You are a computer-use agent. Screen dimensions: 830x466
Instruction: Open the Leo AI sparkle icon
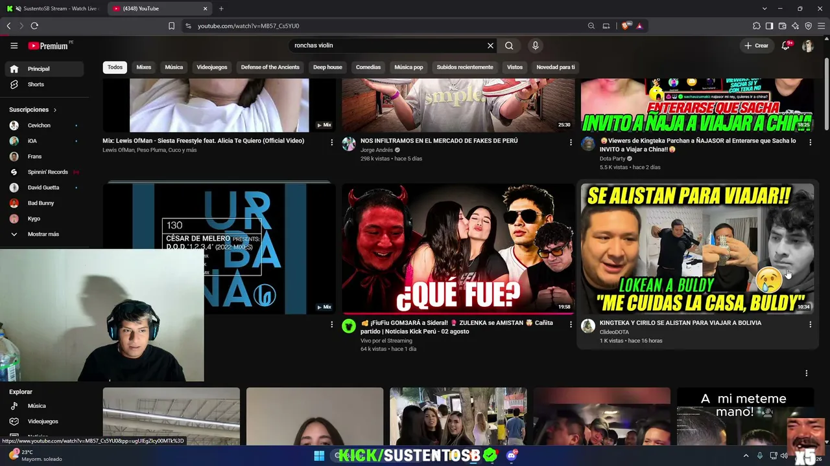coord(795,26)
